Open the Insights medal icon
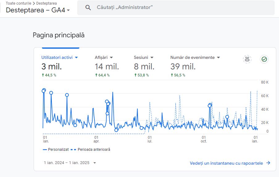Screen dimensions: 279x177 247,59
